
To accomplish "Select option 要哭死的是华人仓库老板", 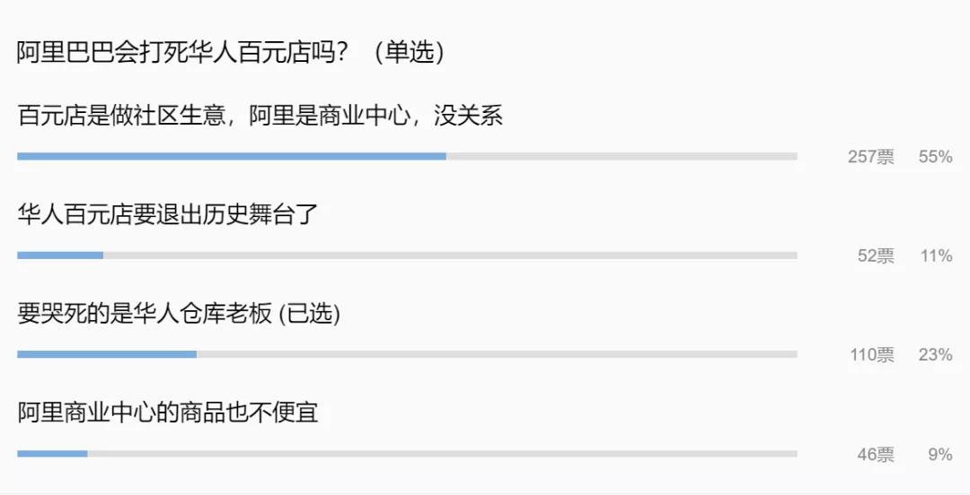I will tap(144, 313).
